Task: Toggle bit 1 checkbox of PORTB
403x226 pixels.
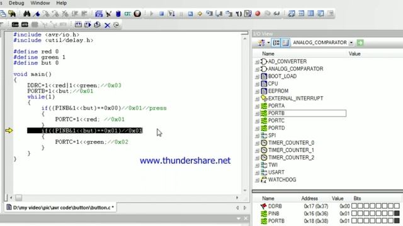Action: (x=390, y=220)
